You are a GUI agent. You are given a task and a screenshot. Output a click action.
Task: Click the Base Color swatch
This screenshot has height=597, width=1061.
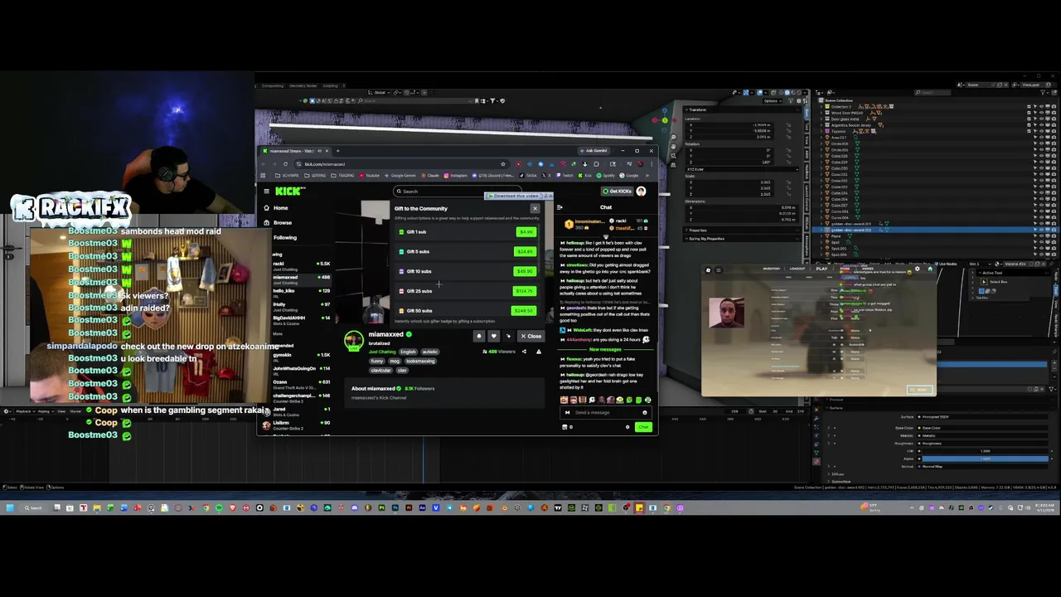pyautogui.click(x=982, y=428)
